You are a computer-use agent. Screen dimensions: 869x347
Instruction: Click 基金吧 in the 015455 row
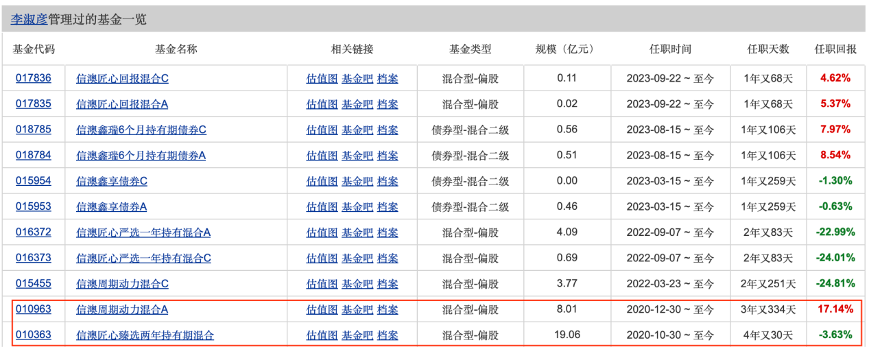tap(357, 284)
